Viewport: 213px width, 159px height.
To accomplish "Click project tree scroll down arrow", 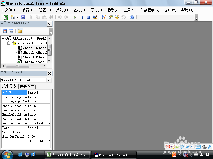I will pos(50,61).
